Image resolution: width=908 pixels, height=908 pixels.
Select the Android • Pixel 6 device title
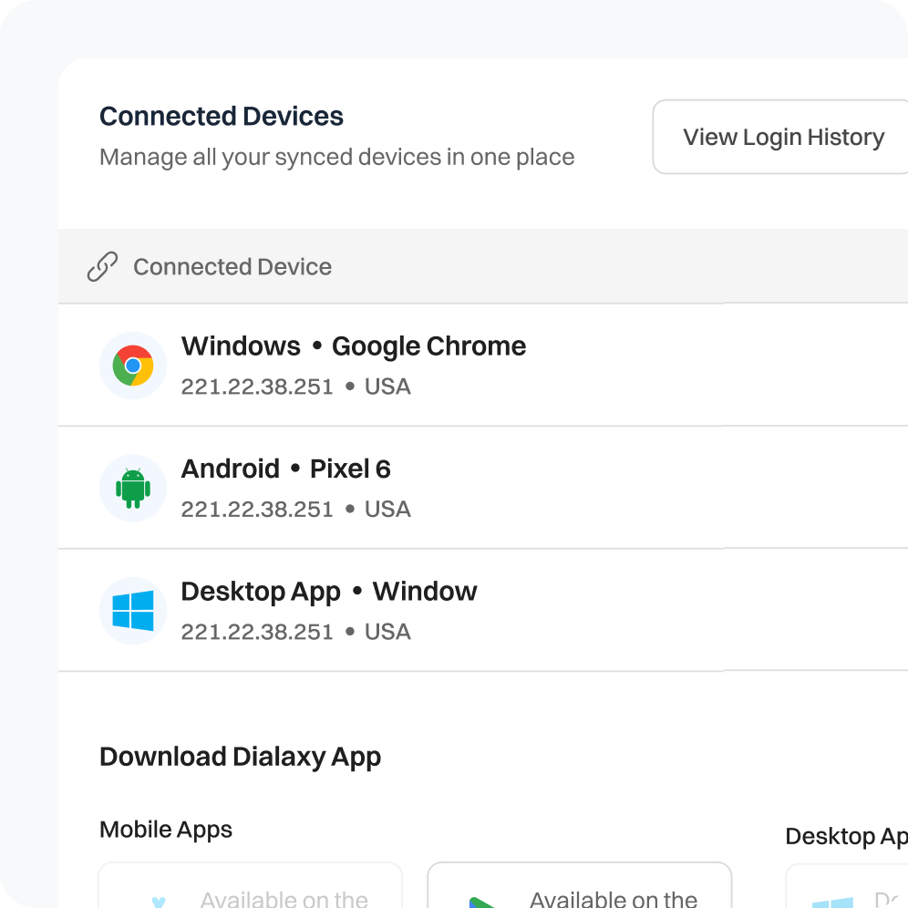(285, 469)
